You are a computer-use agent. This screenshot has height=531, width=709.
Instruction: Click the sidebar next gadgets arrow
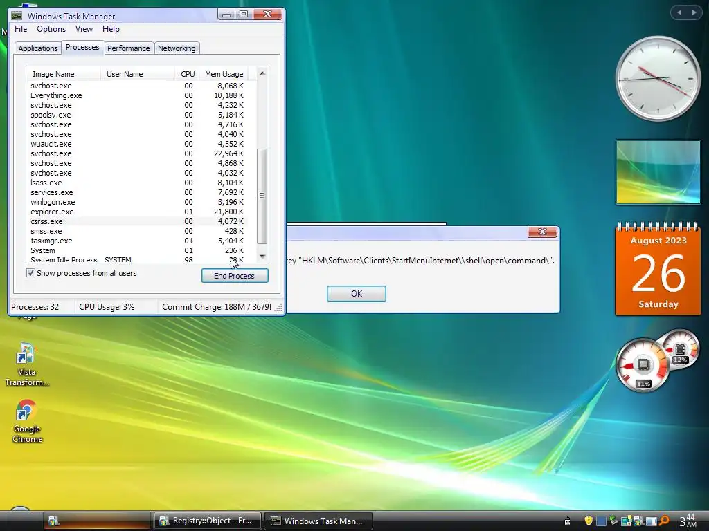coord(694,12)
